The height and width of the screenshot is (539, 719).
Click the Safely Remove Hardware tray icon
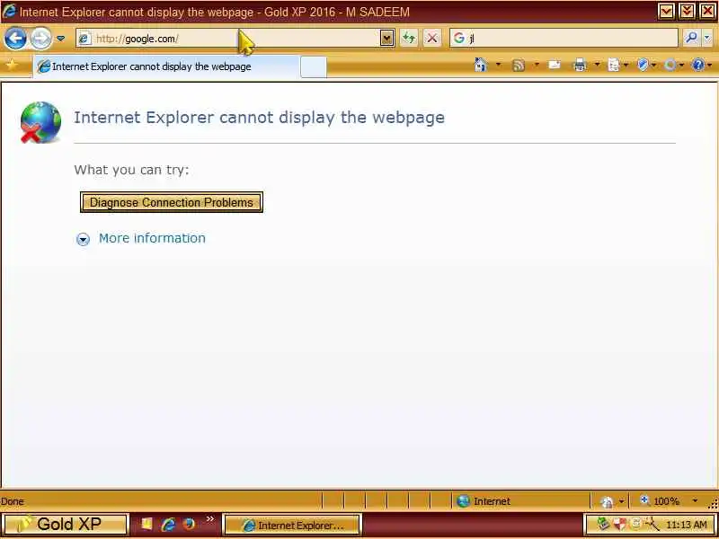(x=602, y=524)
